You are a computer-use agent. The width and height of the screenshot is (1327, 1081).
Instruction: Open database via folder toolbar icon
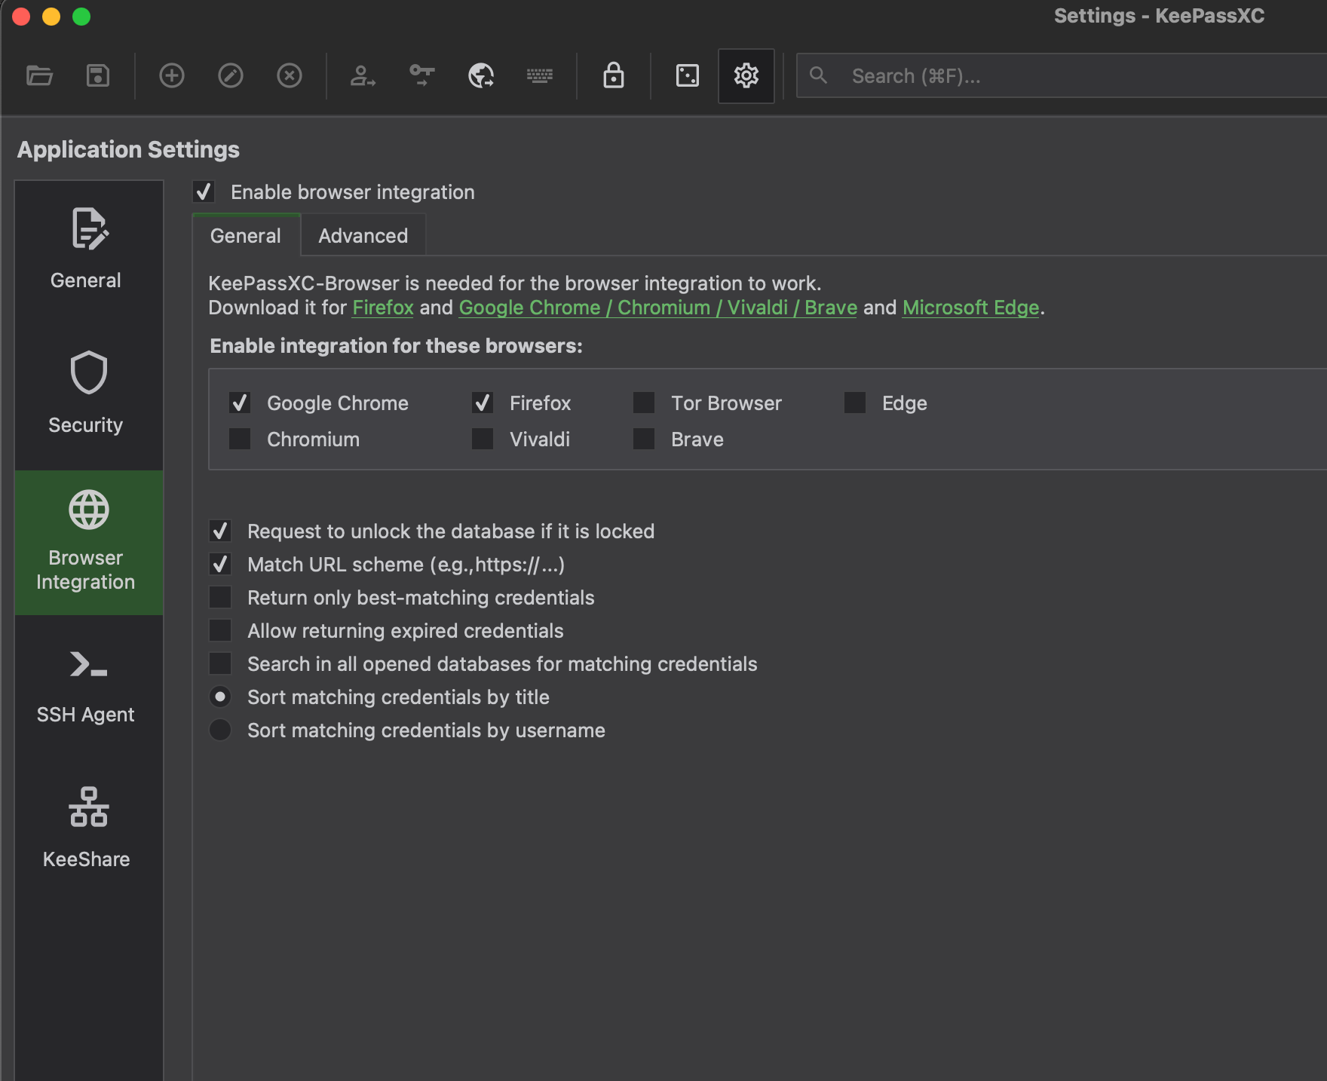(x=39, y=76)
